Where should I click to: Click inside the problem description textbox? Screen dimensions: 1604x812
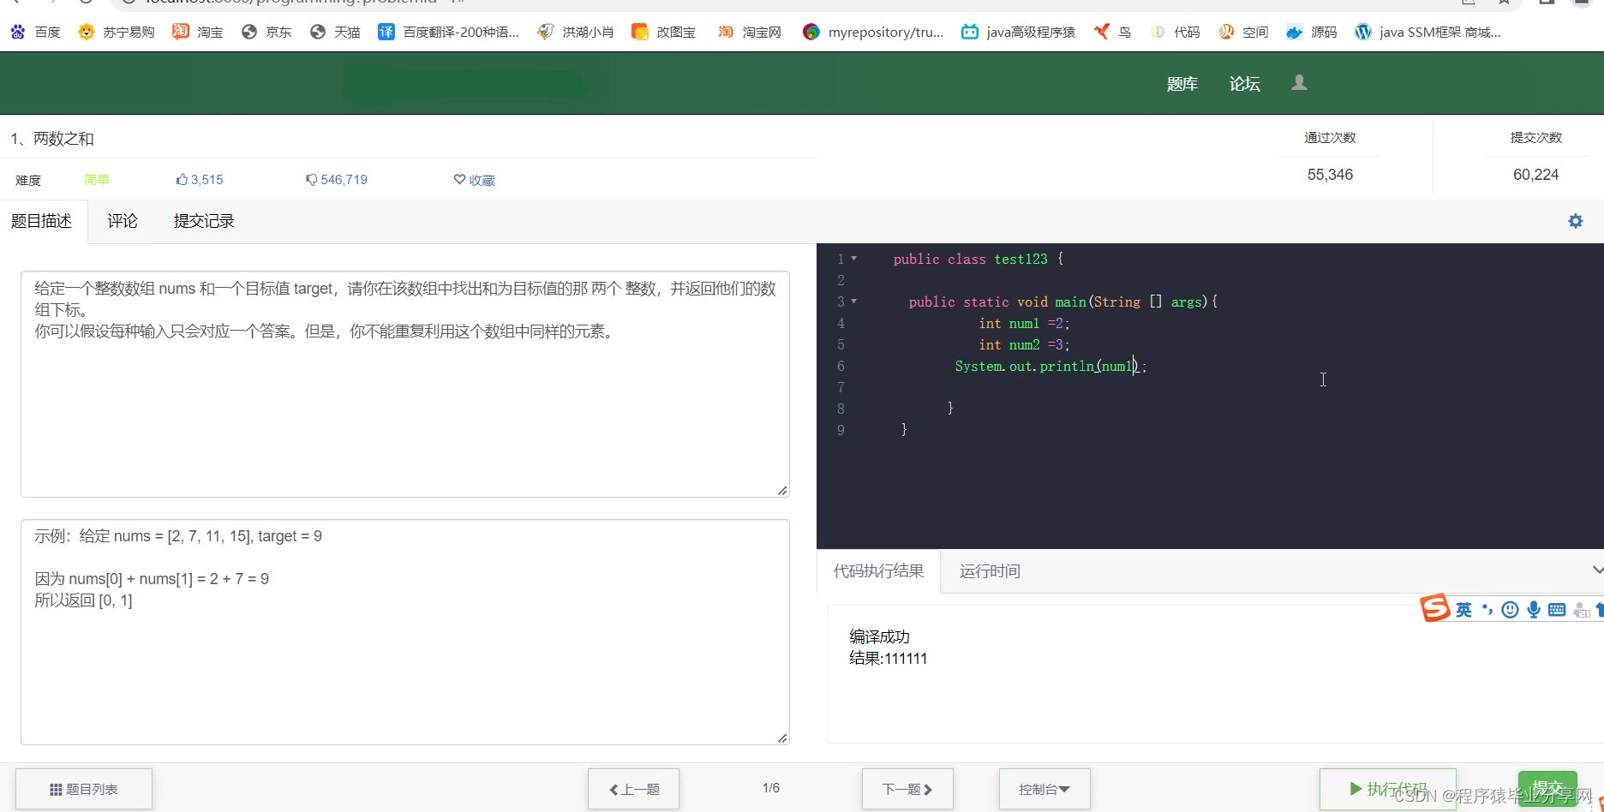(x=404, y=384)
